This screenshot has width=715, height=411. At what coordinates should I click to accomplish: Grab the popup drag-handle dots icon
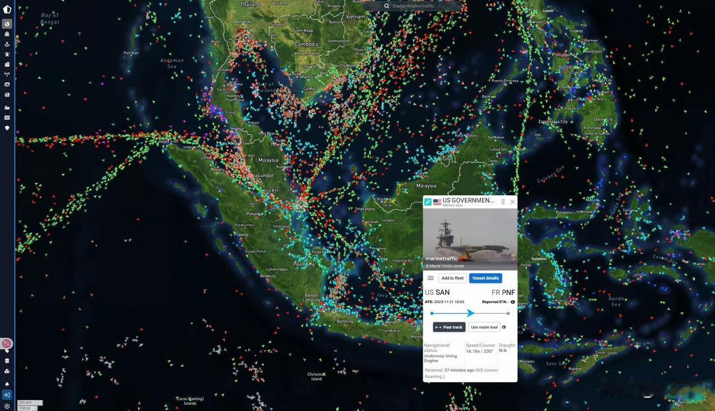[x=503, y=202]
